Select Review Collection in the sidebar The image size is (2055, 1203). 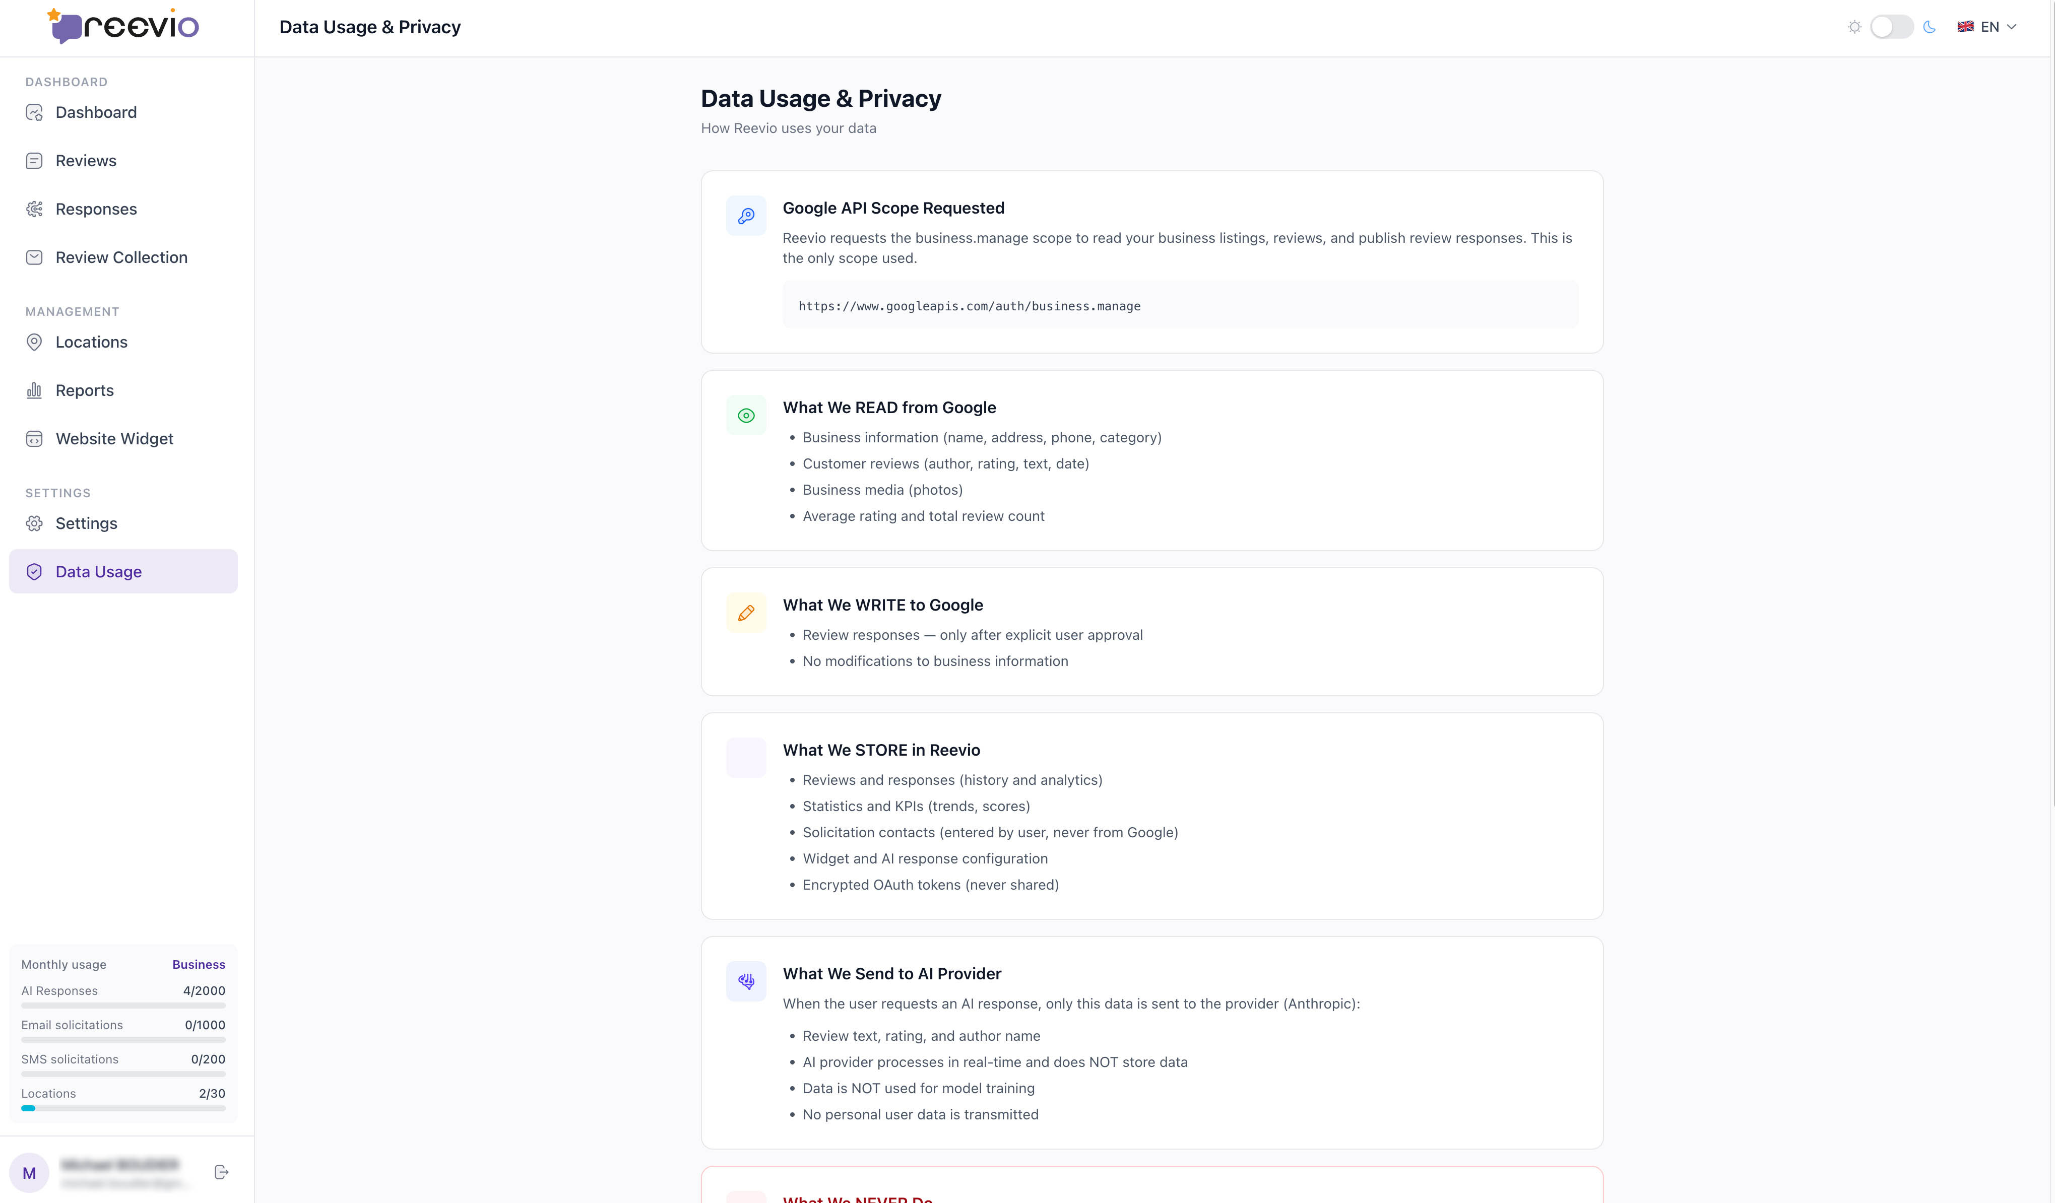coord(121,257)
